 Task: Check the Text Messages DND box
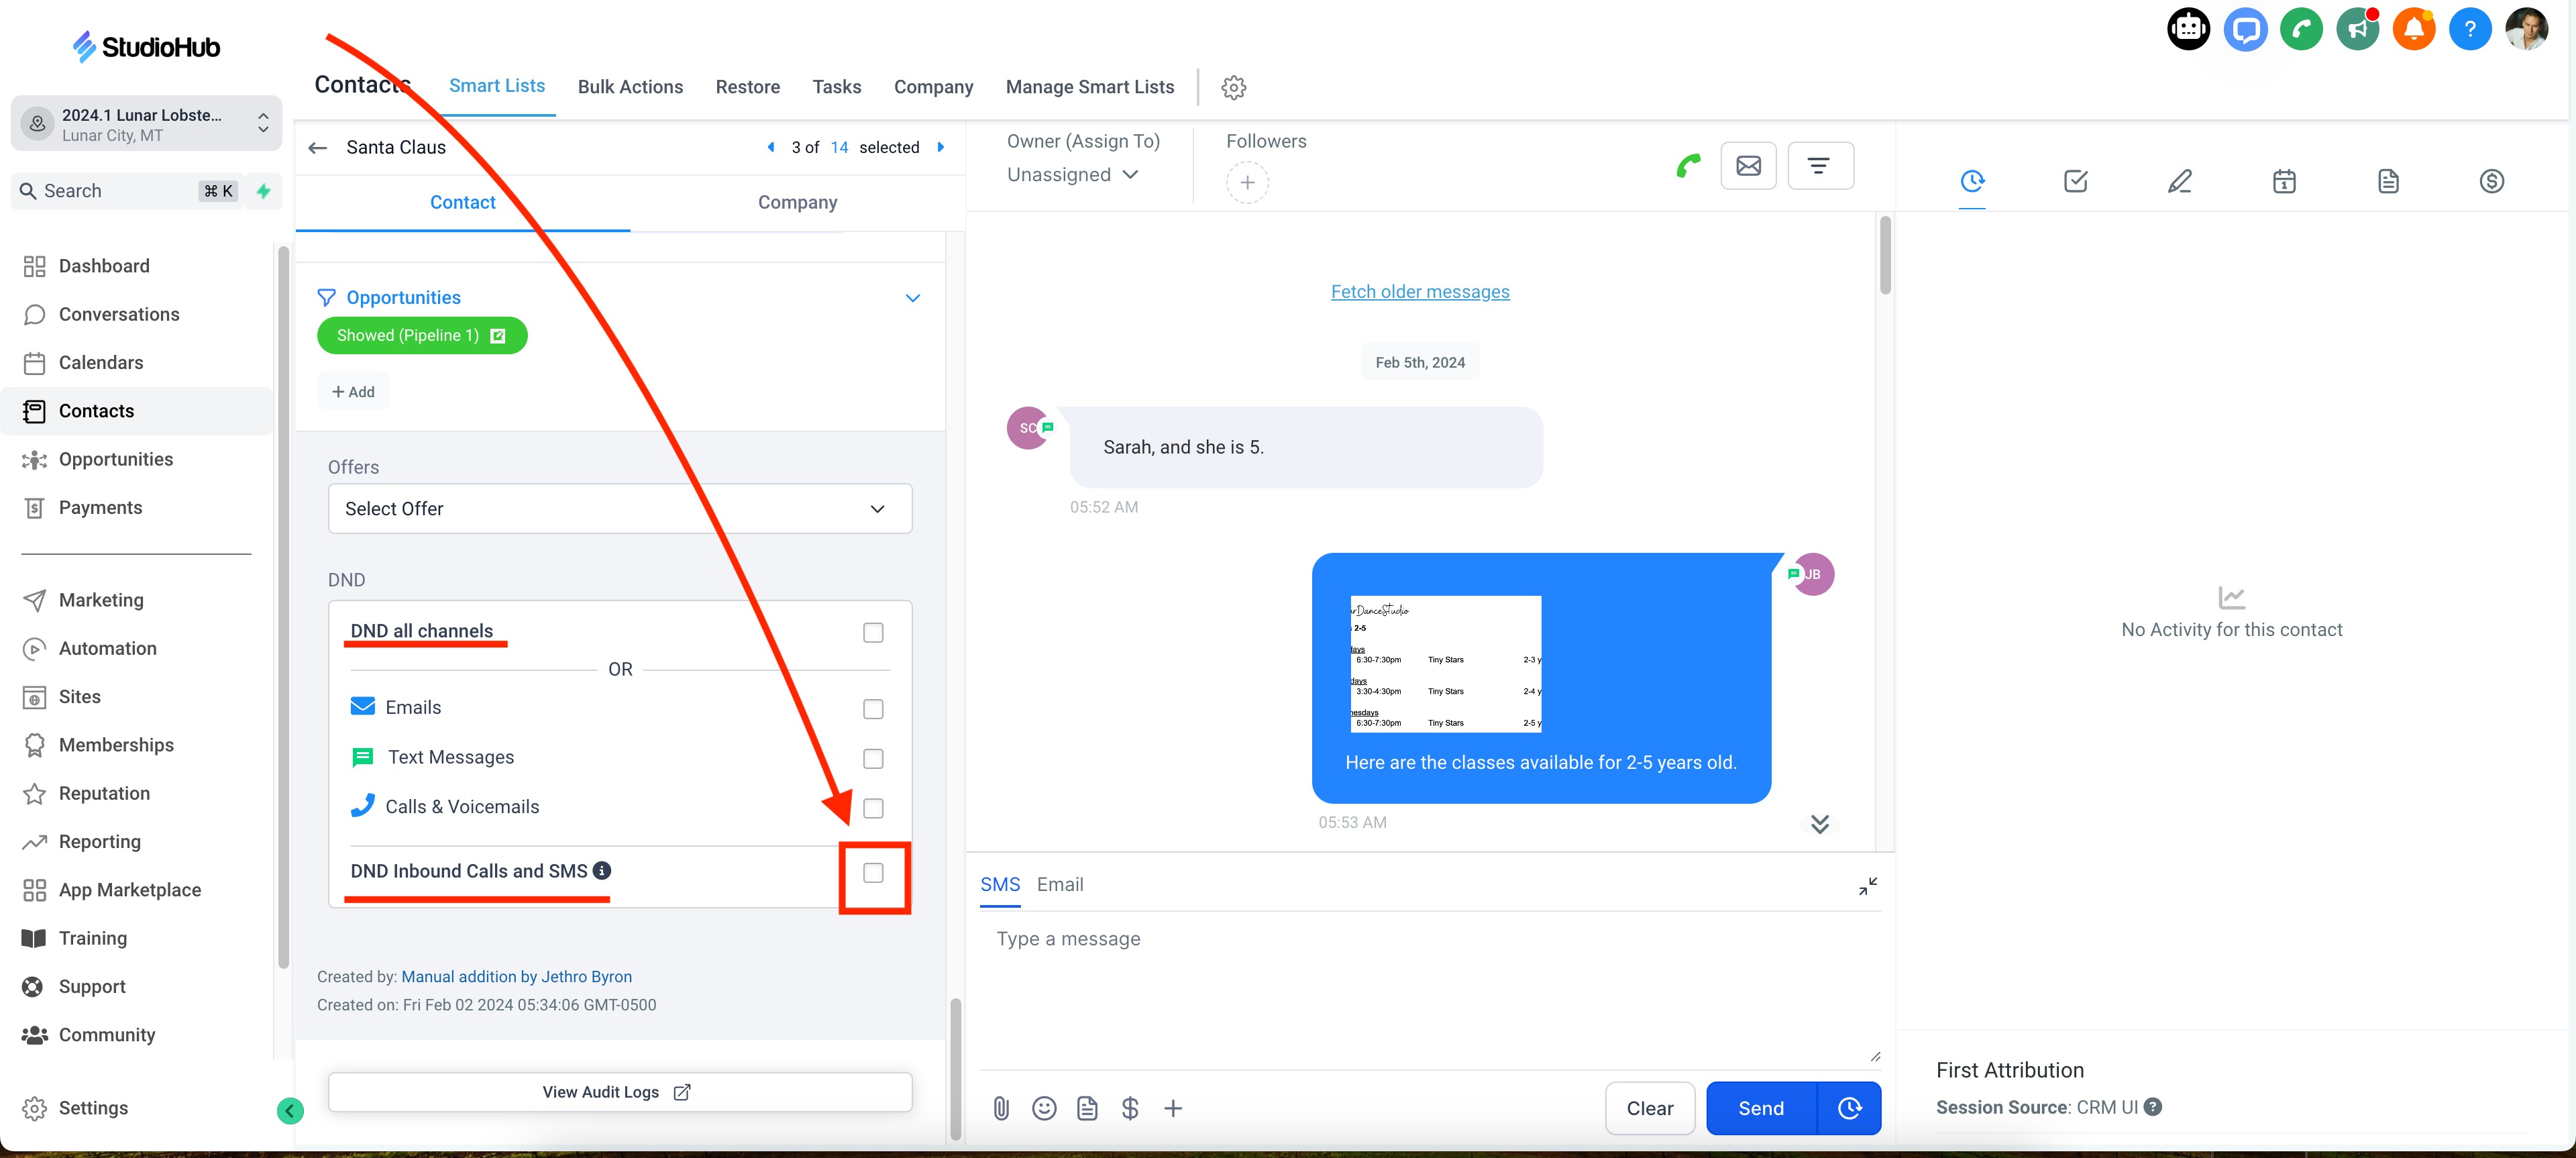point(873,758)
